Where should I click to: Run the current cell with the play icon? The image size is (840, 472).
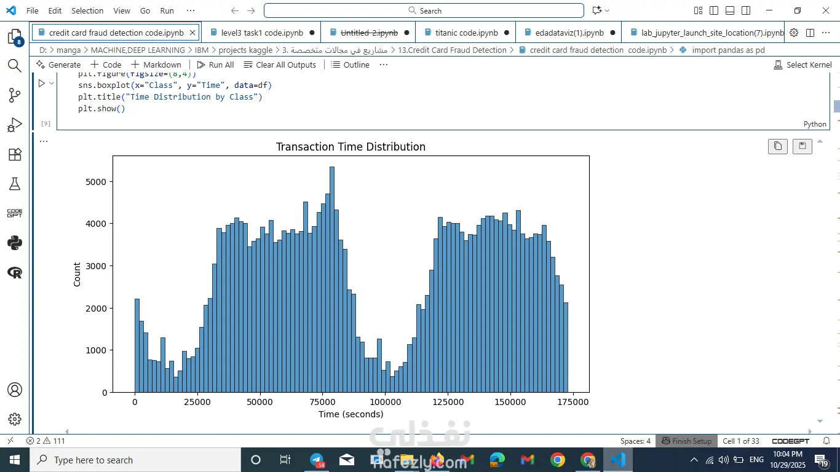tap(41, 83)
